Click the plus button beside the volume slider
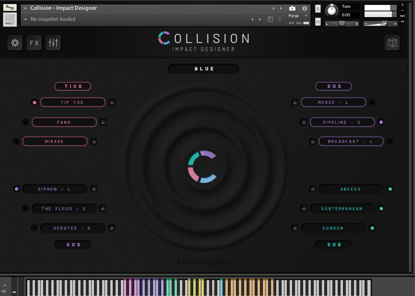The width and height of the screenshot is (415, 296). click(395, 24)
